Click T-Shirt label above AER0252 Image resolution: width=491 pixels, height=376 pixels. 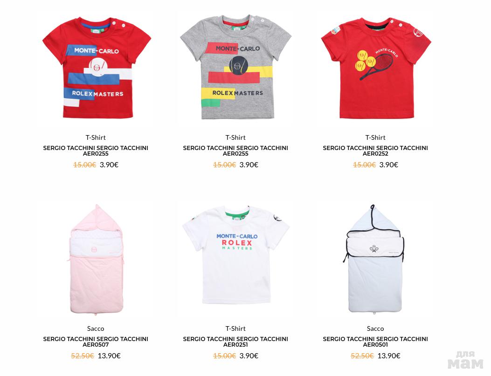click(375, 137)
